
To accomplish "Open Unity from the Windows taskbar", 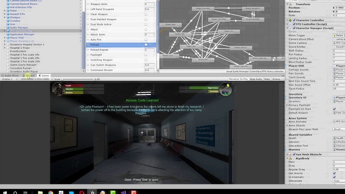I will pyautogui.click(x=92, y=192).
